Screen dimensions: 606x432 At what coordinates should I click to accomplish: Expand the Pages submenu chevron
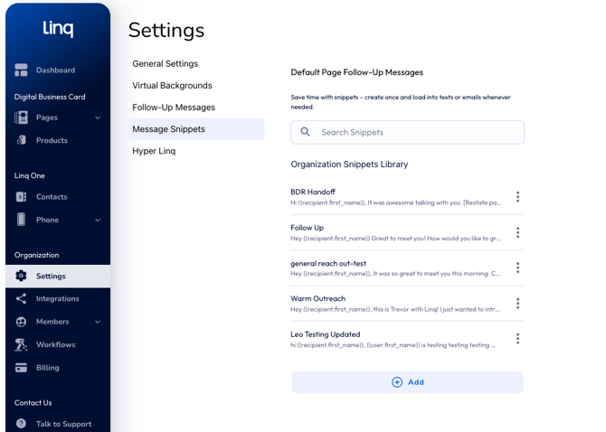98,118
